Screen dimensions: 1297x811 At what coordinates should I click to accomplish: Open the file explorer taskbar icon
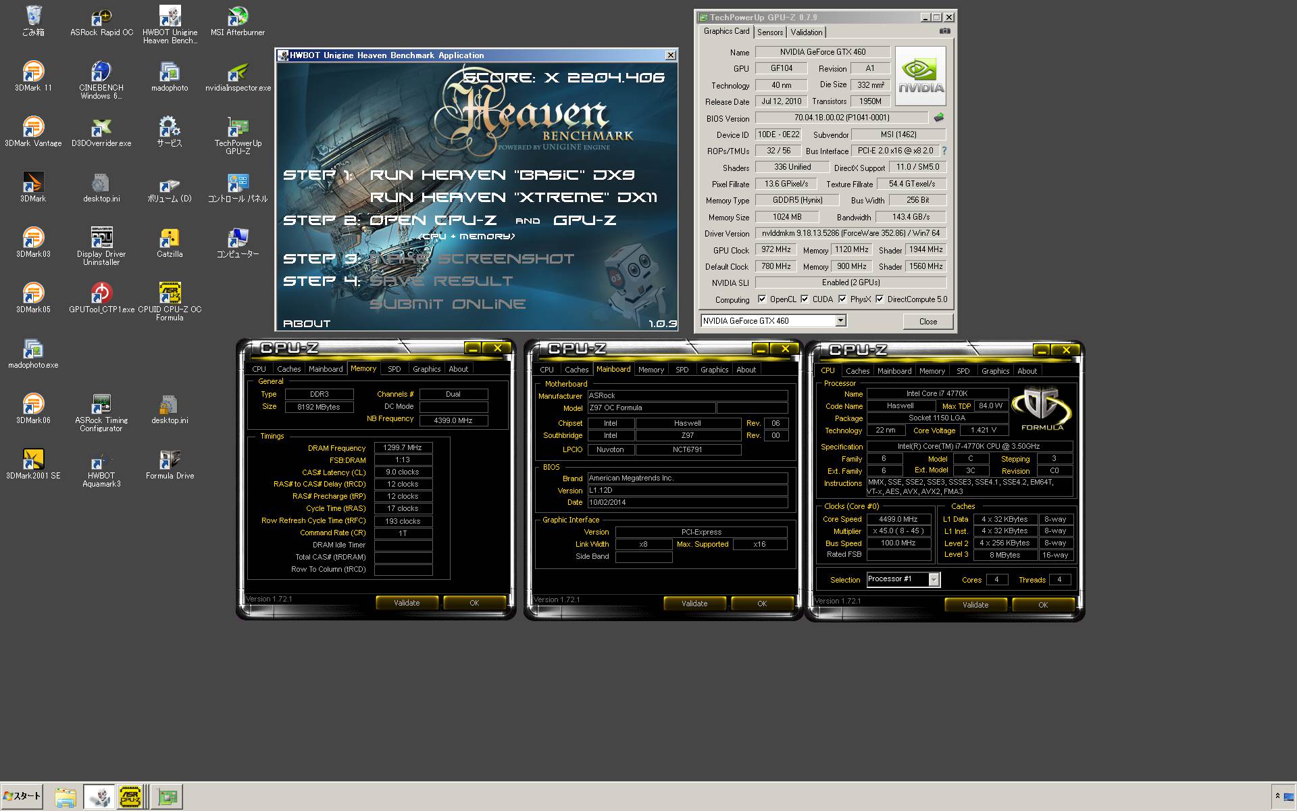[65, 797]
